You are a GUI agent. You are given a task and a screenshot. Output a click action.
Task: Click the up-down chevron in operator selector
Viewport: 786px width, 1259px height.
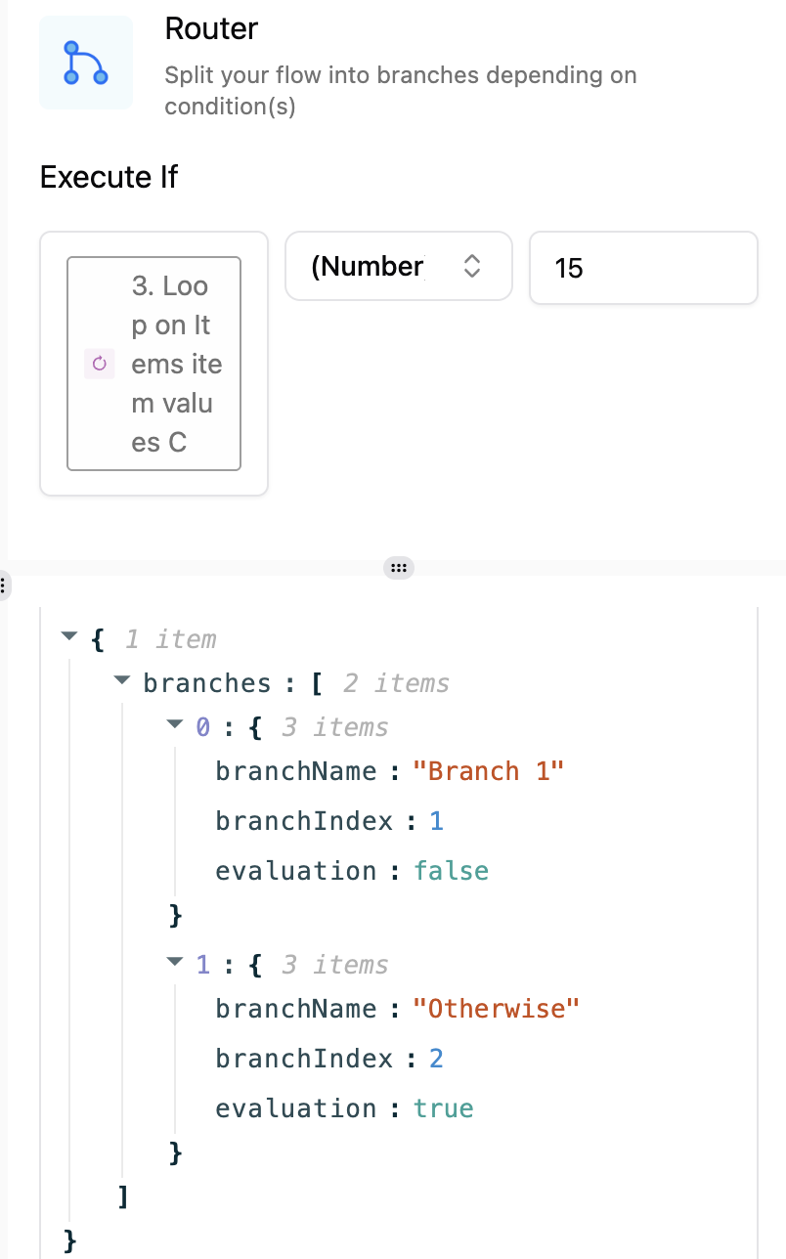[x=471, y=266]
